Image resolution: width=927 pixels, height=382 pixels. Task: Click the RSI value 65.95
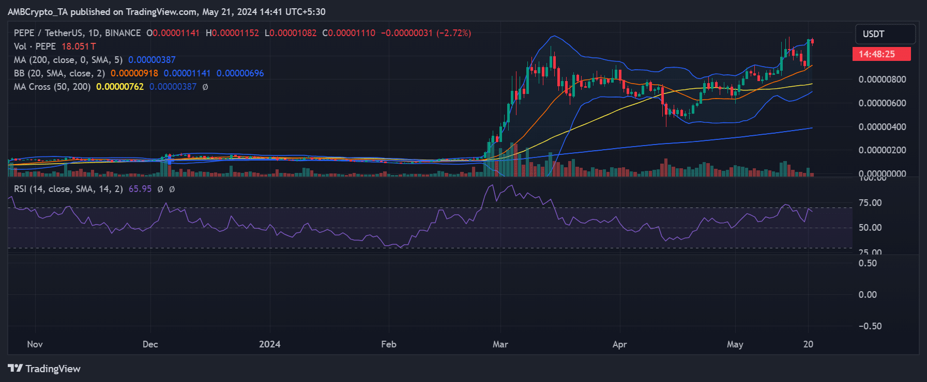point(140,189)
